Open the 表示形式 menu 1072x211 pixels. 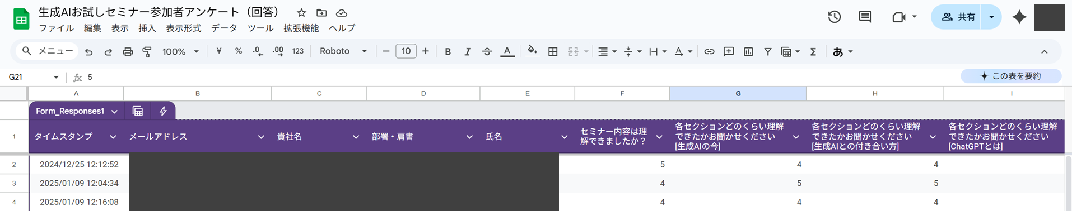(x=183, y=28)
